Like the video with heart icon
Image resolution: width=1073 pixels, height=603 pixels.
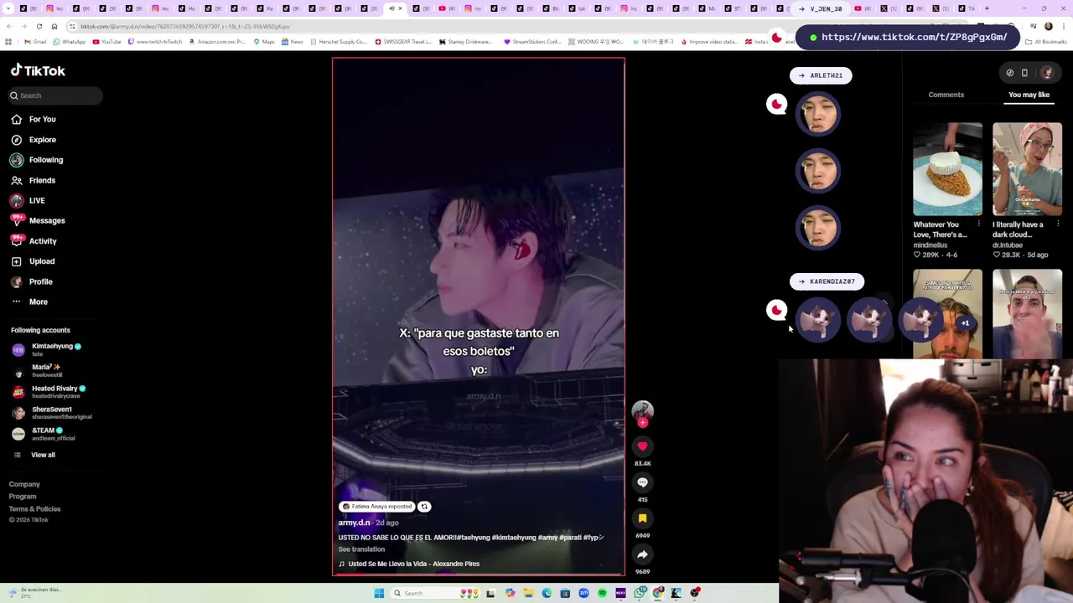[x=642, y=446]
